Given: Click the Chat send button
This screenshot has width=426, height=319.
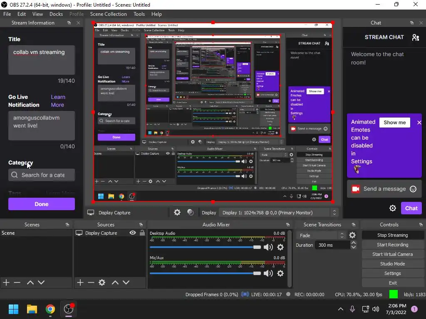Looking at the screenshot, I should coord(411,208).
